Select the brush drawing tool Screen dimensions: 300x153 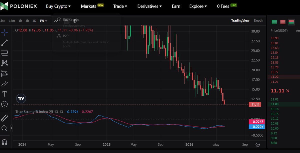[x=4, y=84]
